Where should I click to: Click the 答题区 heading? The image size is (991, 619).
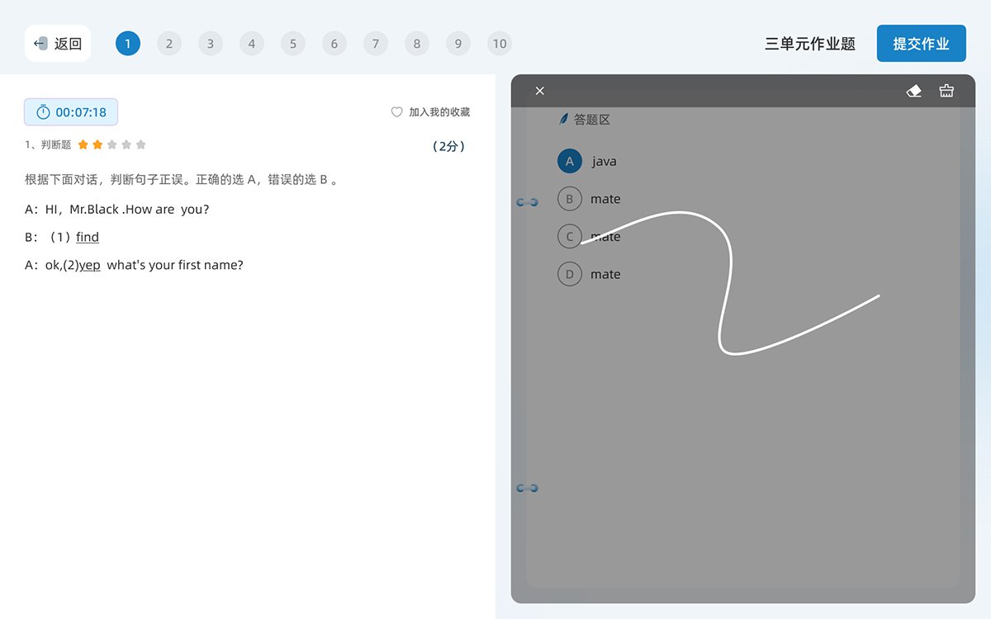(x=592, y=120)
